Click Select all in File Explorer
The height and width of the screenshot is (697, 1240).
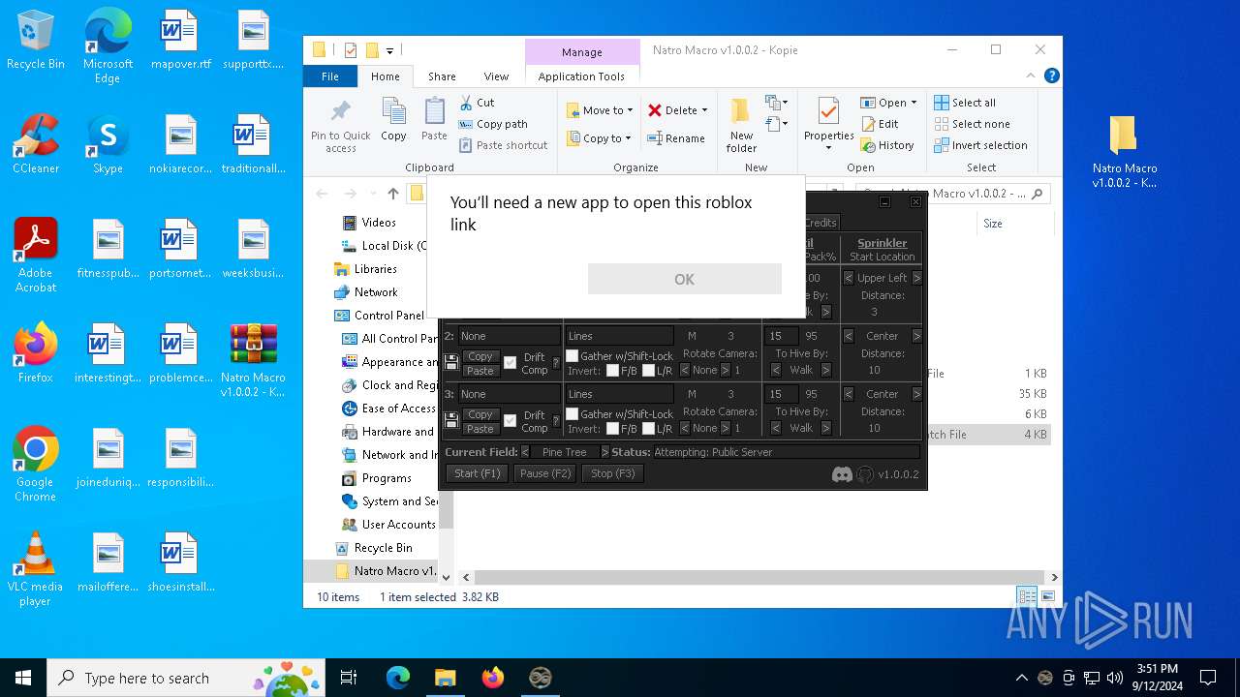point(965,103)
